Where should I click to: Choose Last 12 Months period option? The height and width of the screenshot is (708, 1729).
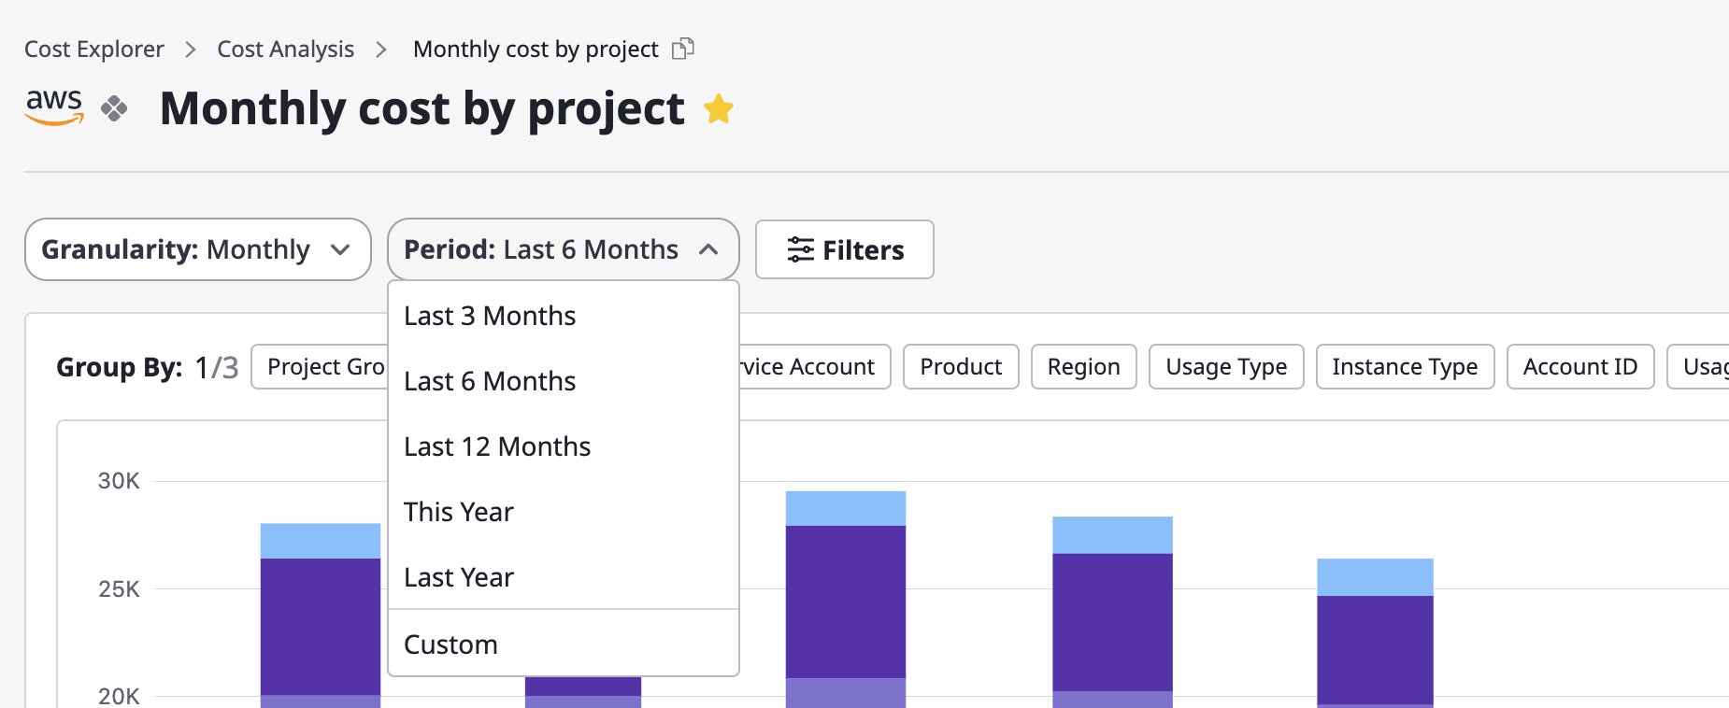(x=564, y=446)
